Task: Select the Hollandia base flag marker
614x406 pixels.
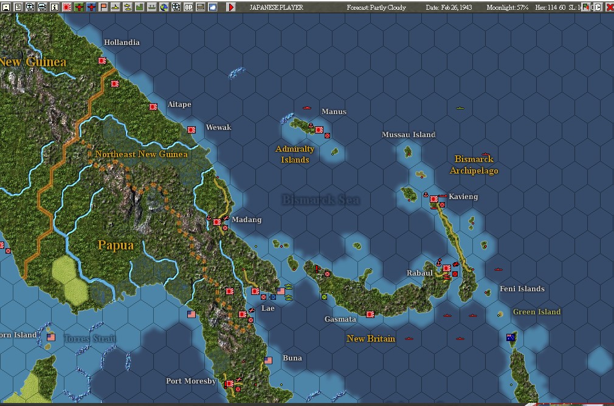Action: (102, 61)
